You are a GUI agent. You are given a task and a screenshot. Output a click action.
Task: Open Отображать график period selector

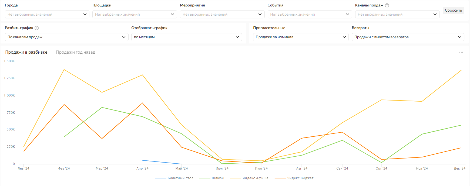(x=186, y=37)
